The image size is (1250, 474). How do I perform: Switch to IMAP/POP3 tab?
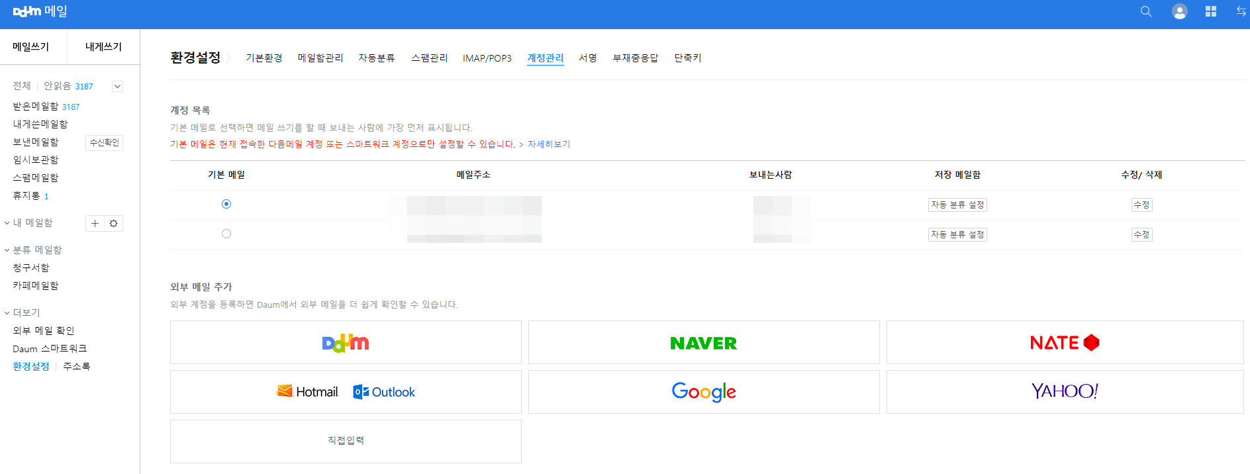(487, 58)
